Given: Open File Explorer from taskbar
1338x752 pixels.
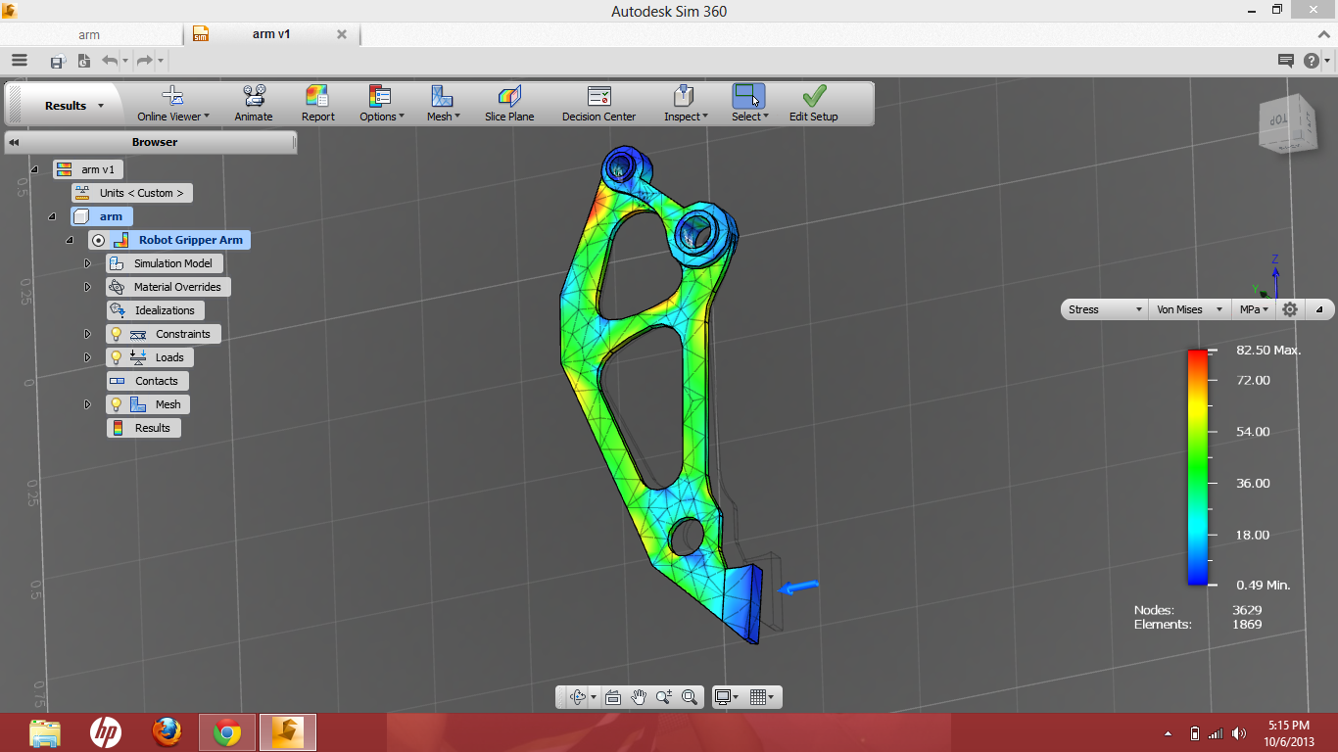Looking at the screenshot, I should (45, 732).
